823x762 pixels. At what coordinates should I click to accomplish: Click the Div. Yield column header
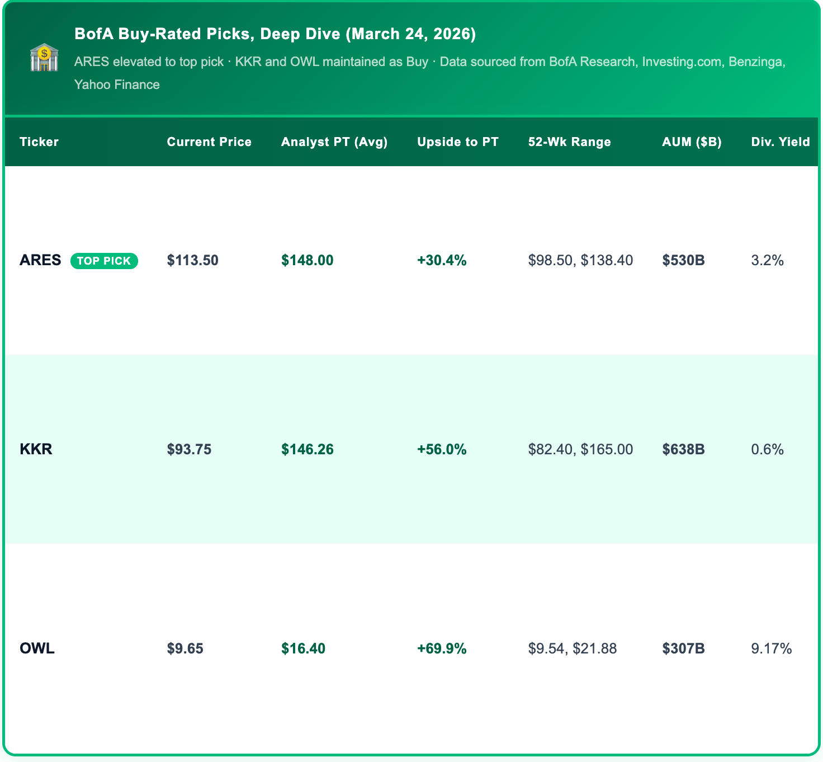[x=780, y=142]
